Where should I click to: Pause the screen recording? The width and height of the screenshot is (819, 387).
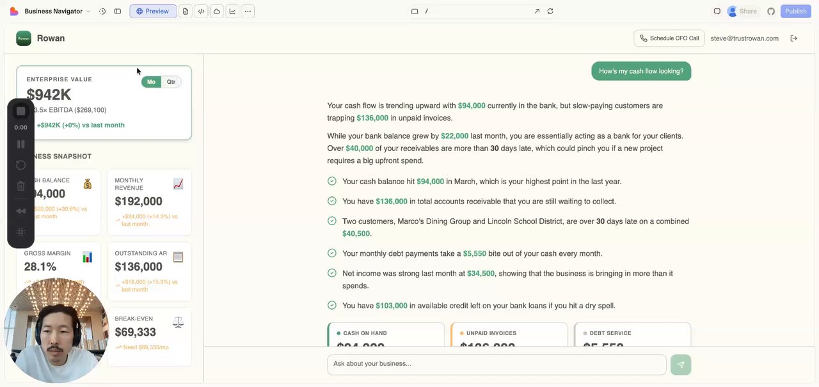[x=20, y=145]
